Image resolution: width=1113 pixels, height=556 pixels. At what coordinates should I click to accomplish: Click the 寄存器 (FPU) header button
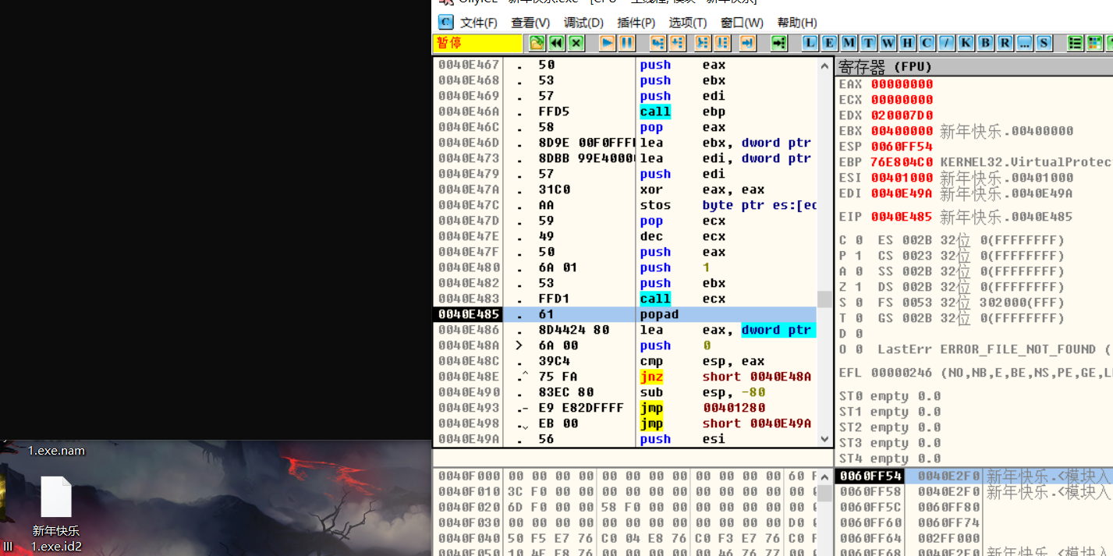pyautogui.click(x=885, y=67)
